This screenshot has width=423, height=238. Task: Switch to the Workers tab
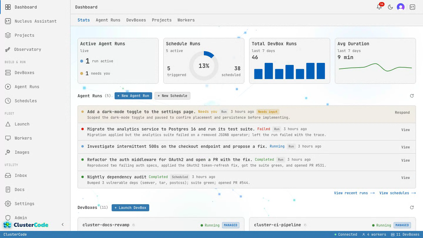click(x=186, y=20)
